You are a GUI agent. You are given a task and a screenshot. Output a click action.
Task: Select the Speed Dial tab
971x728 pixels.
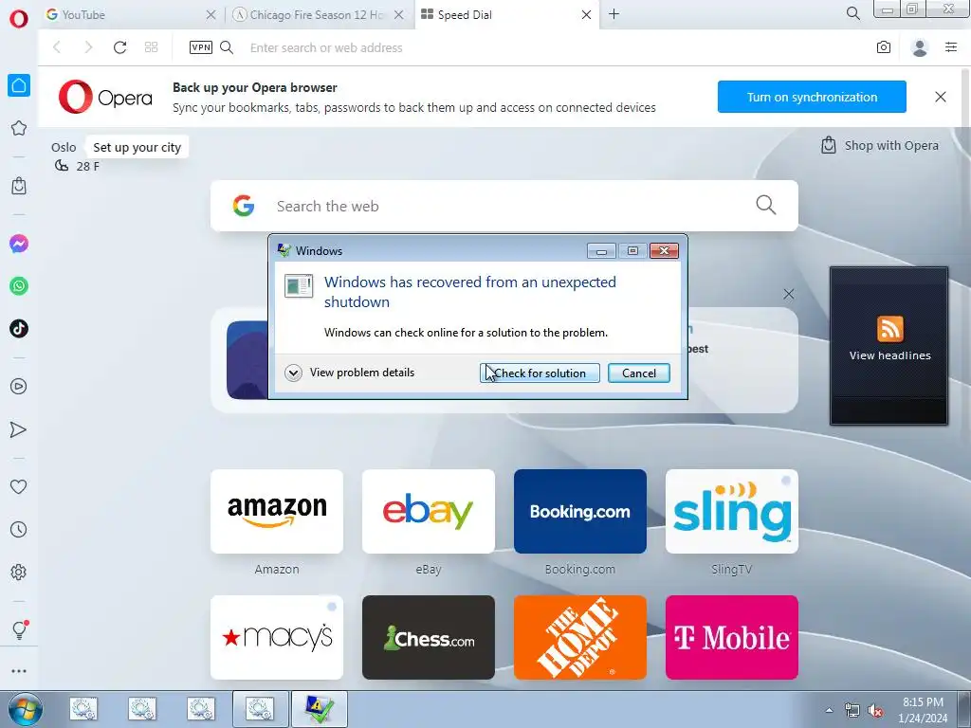tap(497, 15)
